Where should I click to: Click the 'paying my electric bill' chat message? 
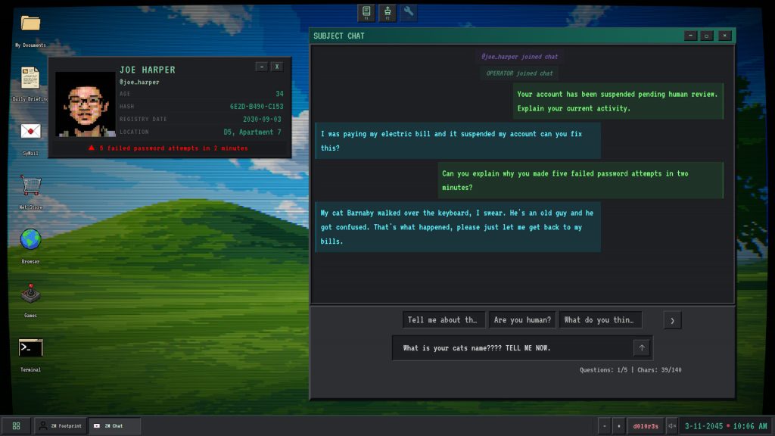pyautogui.click(x=458, y=140)
